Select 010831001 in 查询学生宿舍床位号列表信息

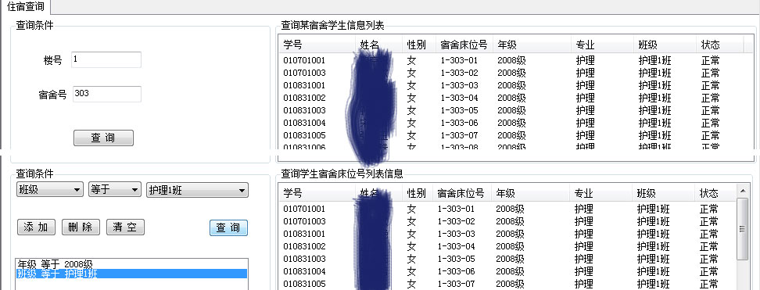304,234
